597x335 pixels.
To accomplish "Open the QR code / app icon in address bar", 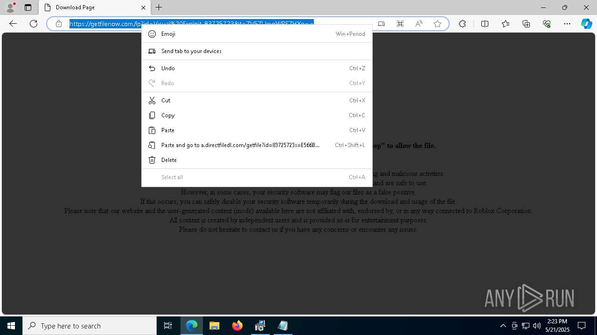I will (x=400, y=24).
